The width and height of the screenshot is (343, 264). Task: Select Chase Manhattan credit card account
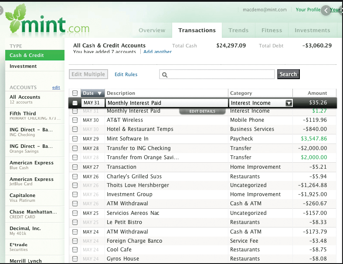[x=35, y=214]
